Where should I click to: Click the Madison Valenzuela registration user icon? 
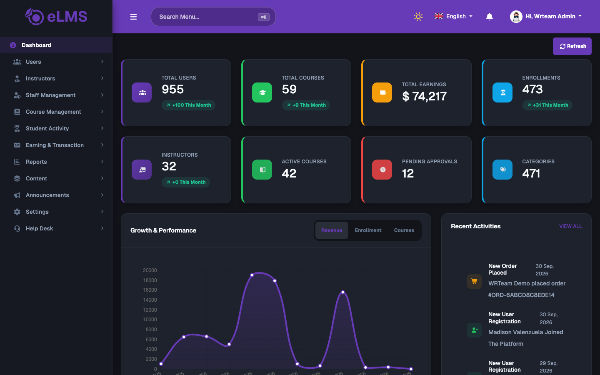point(474,330)
